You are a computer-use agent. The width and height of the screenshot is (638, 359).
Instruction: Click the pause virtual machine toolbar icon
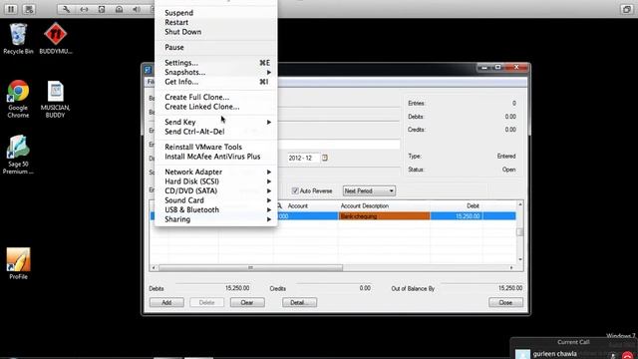point(11,9)
